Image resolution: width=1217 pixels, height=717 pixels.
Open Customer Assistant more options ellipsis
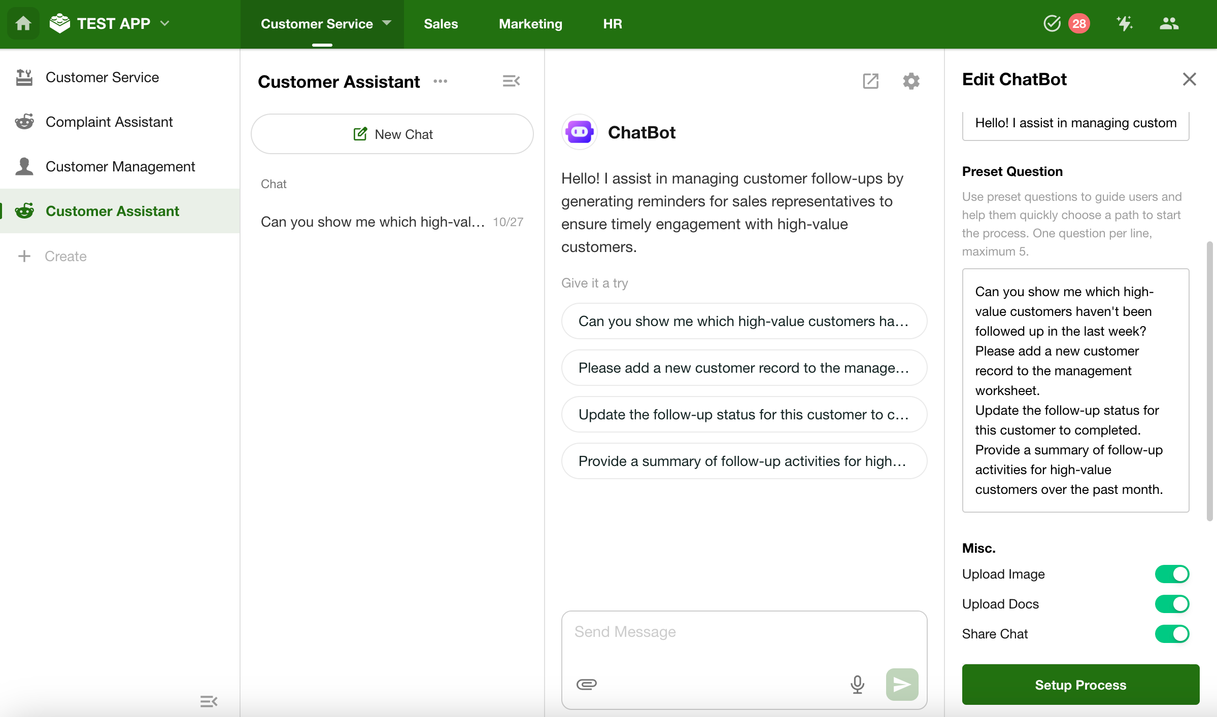point(440,81)
